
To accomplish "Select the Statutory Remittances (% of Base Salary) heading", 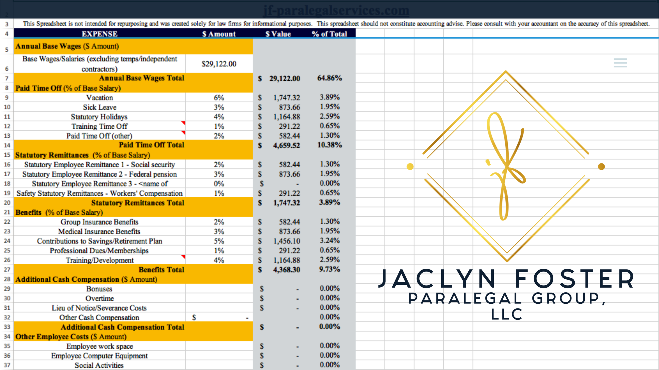I will 83,155.
